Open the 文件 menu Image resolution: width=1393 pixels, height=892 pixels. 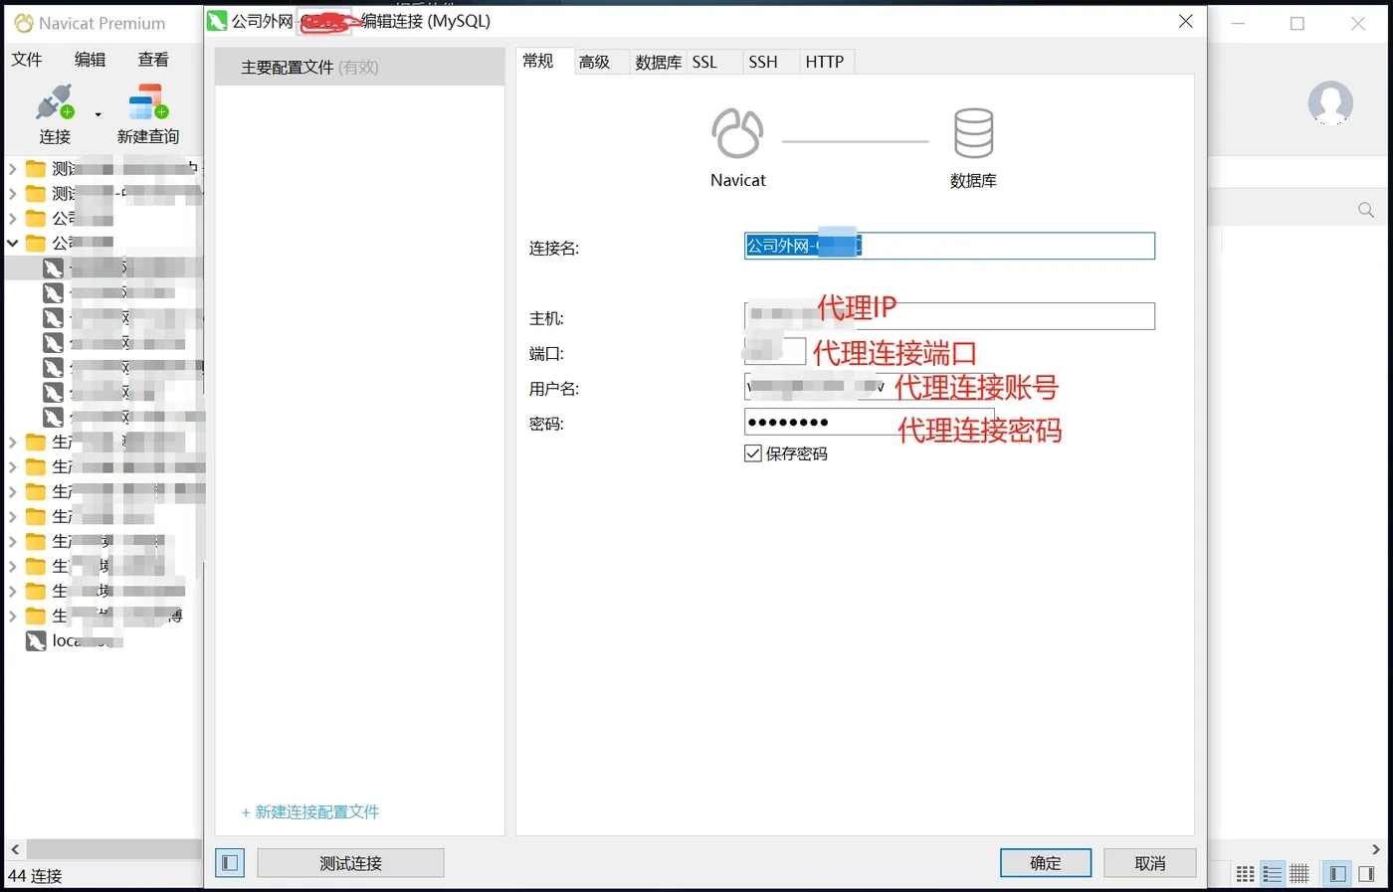pos(27,60)
